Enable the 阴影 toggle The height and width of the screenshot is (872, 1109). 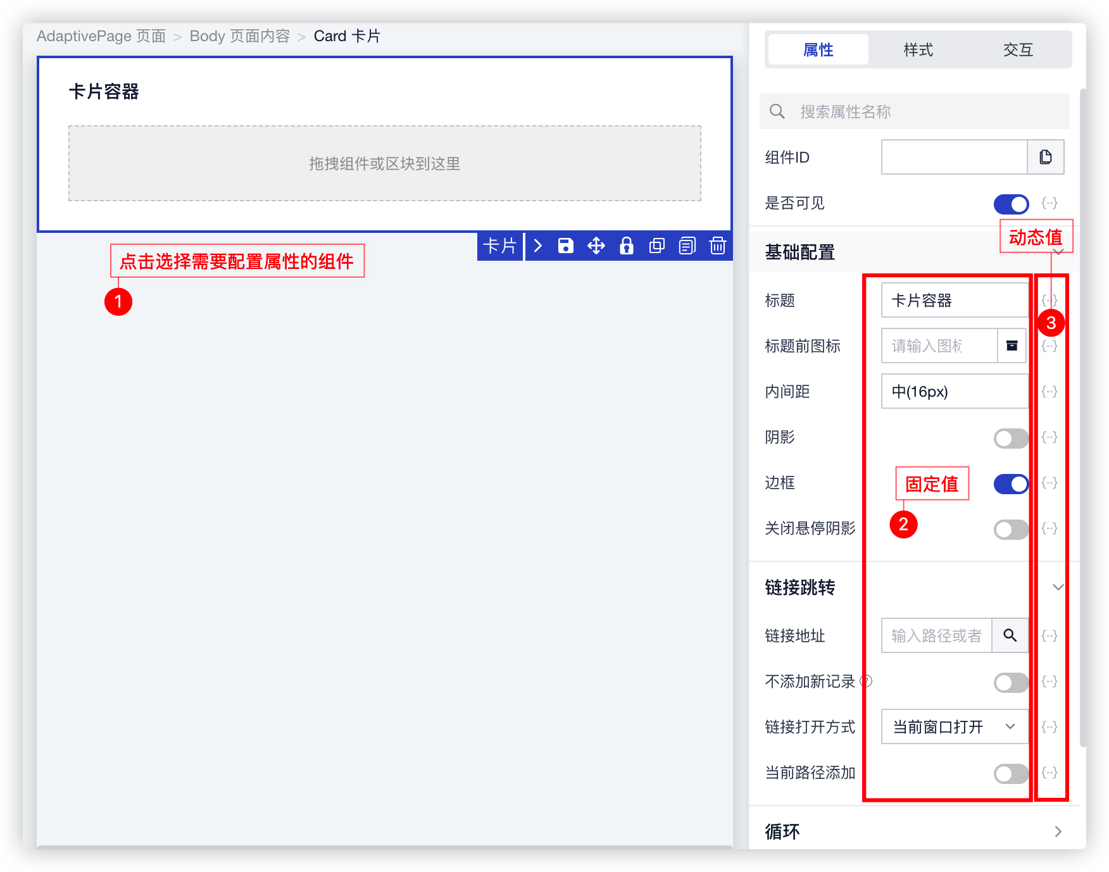point(1011,438)
